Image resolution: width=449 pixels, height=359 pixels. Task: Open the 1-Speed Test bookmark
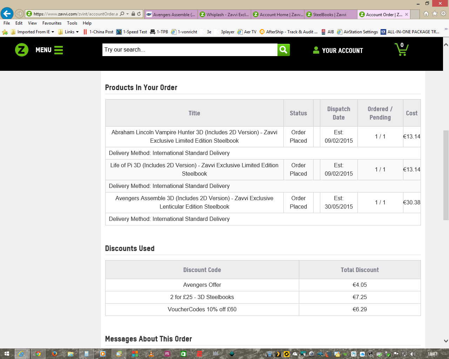tap(132, 32)
